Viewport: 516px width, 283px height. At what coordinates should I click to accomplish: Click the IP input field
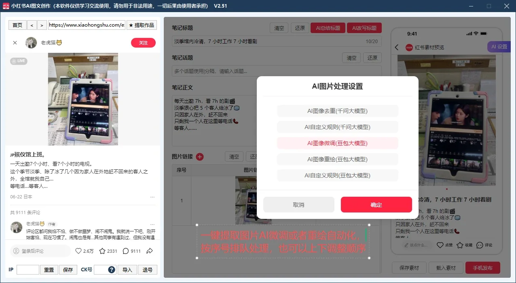(x=28, y=270)
